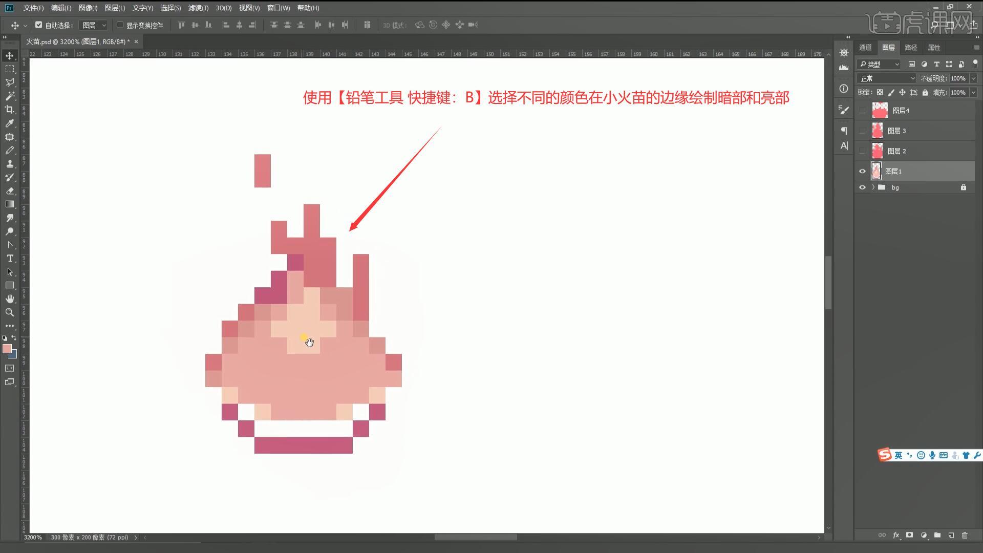Select the Eraser tool

pos(10,190)
